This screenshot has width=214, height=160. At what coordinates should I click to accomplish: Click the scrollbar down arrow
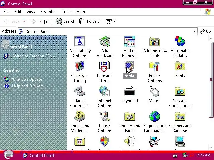click(x=211, y=147)
